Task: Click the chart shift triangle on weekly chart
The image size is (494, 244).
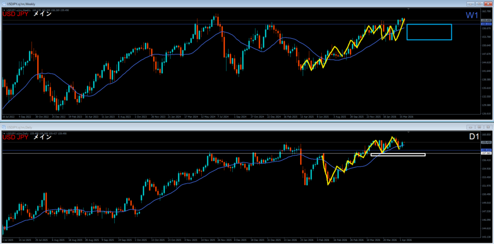Action: (409, 9)
